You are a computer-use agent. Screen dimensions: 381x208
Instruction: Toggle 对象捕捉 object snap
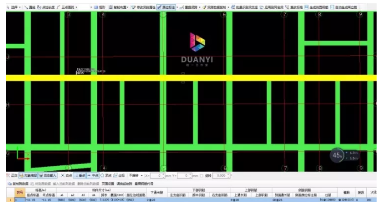click(x=28, y=176)
